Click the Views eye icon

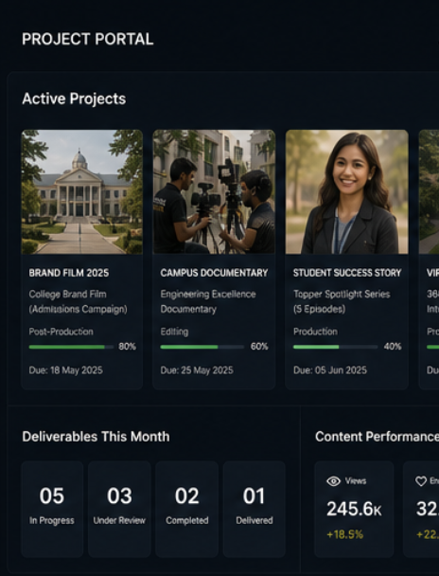coord(333,481)
